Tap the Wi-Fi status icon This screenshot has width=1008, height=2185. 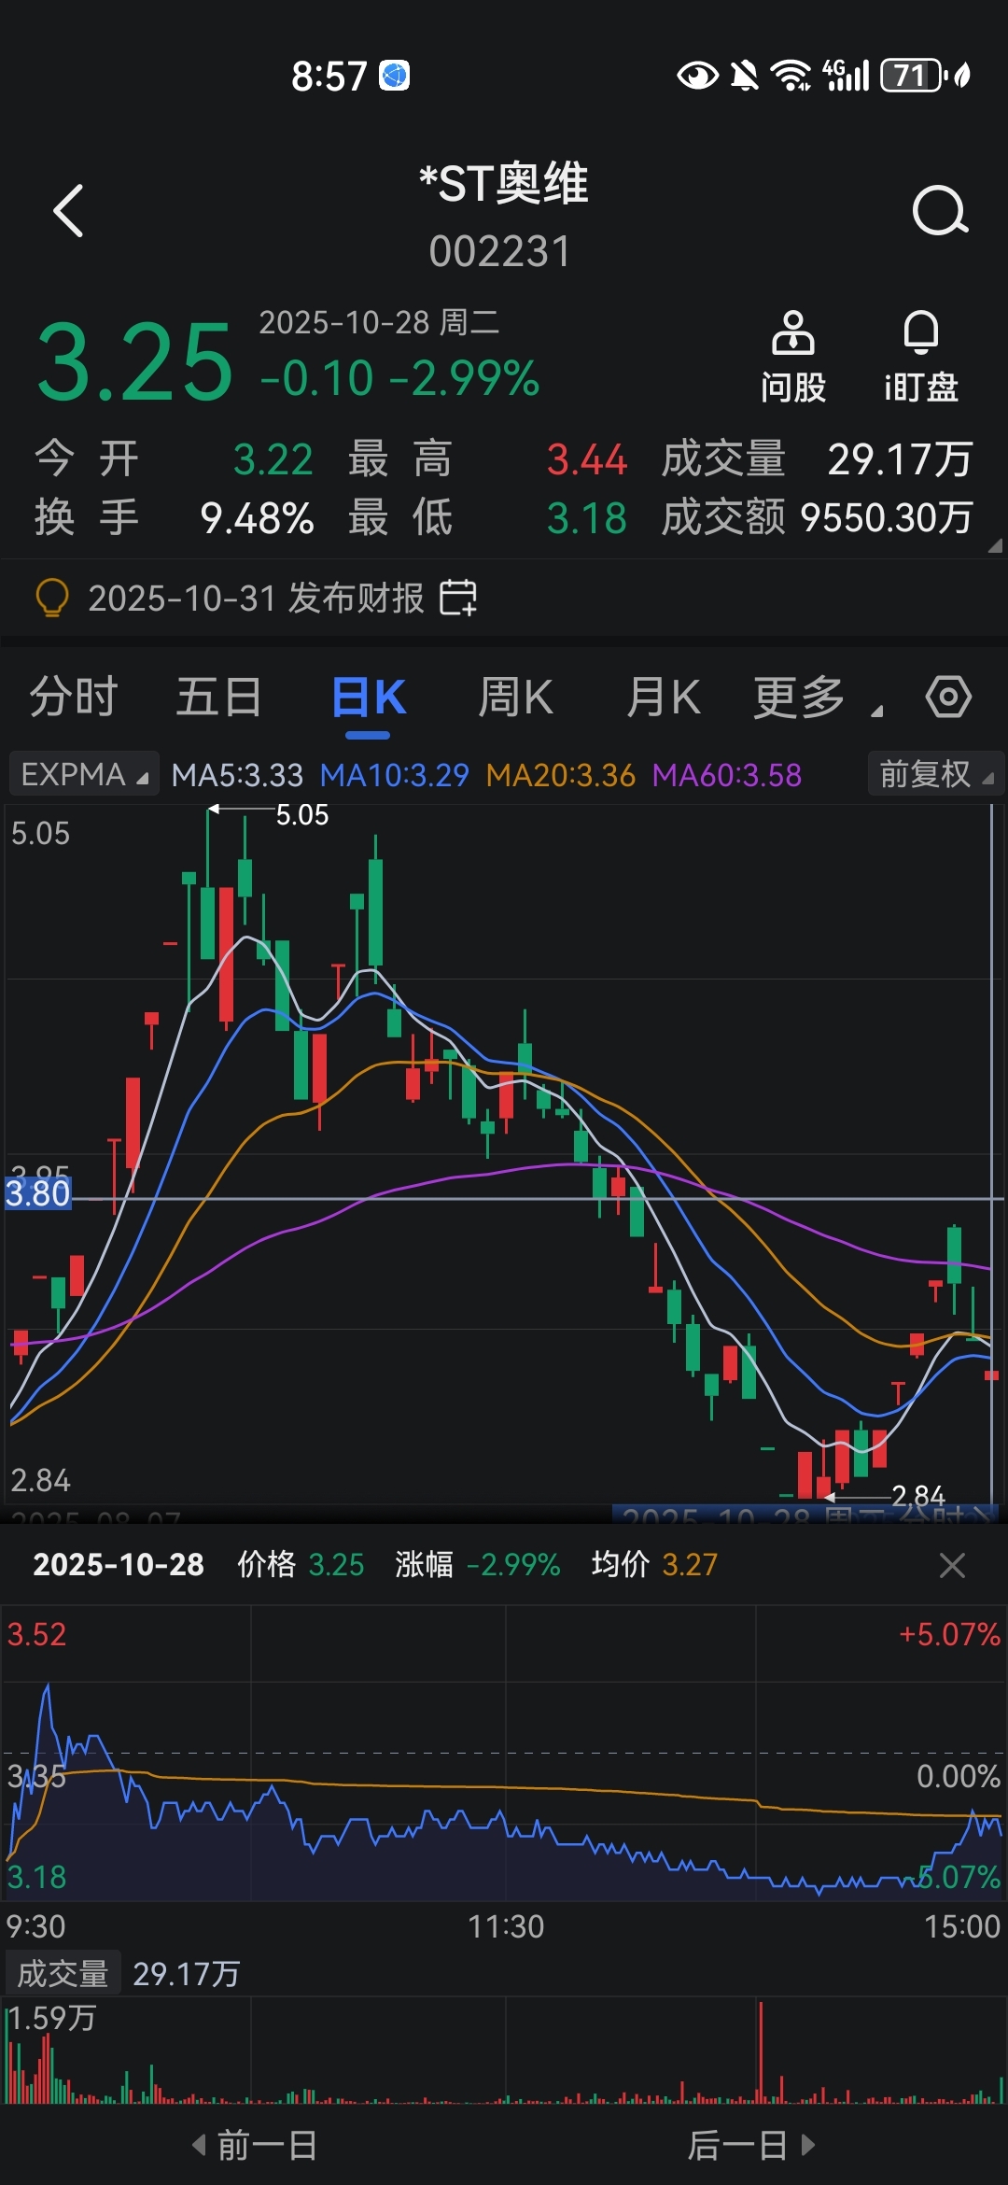(791, 76)
